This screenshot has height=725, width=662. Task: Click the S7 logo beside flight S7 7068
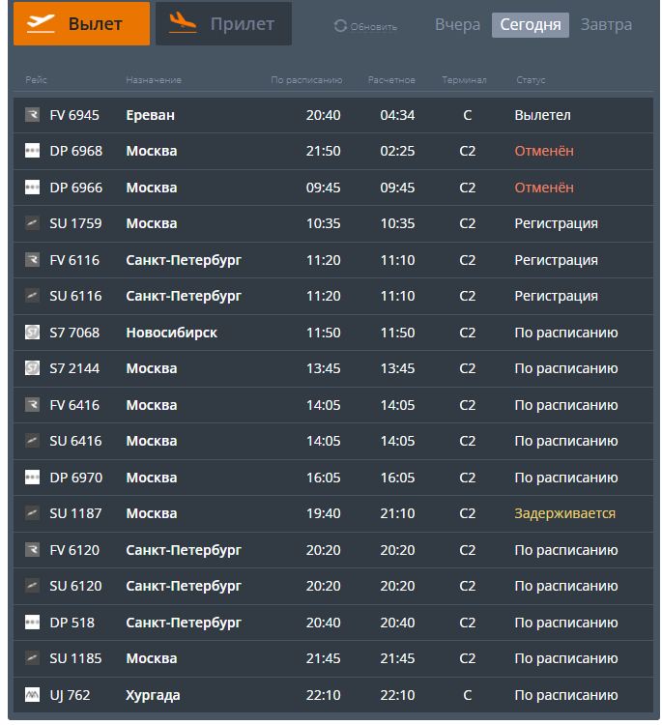32,332
